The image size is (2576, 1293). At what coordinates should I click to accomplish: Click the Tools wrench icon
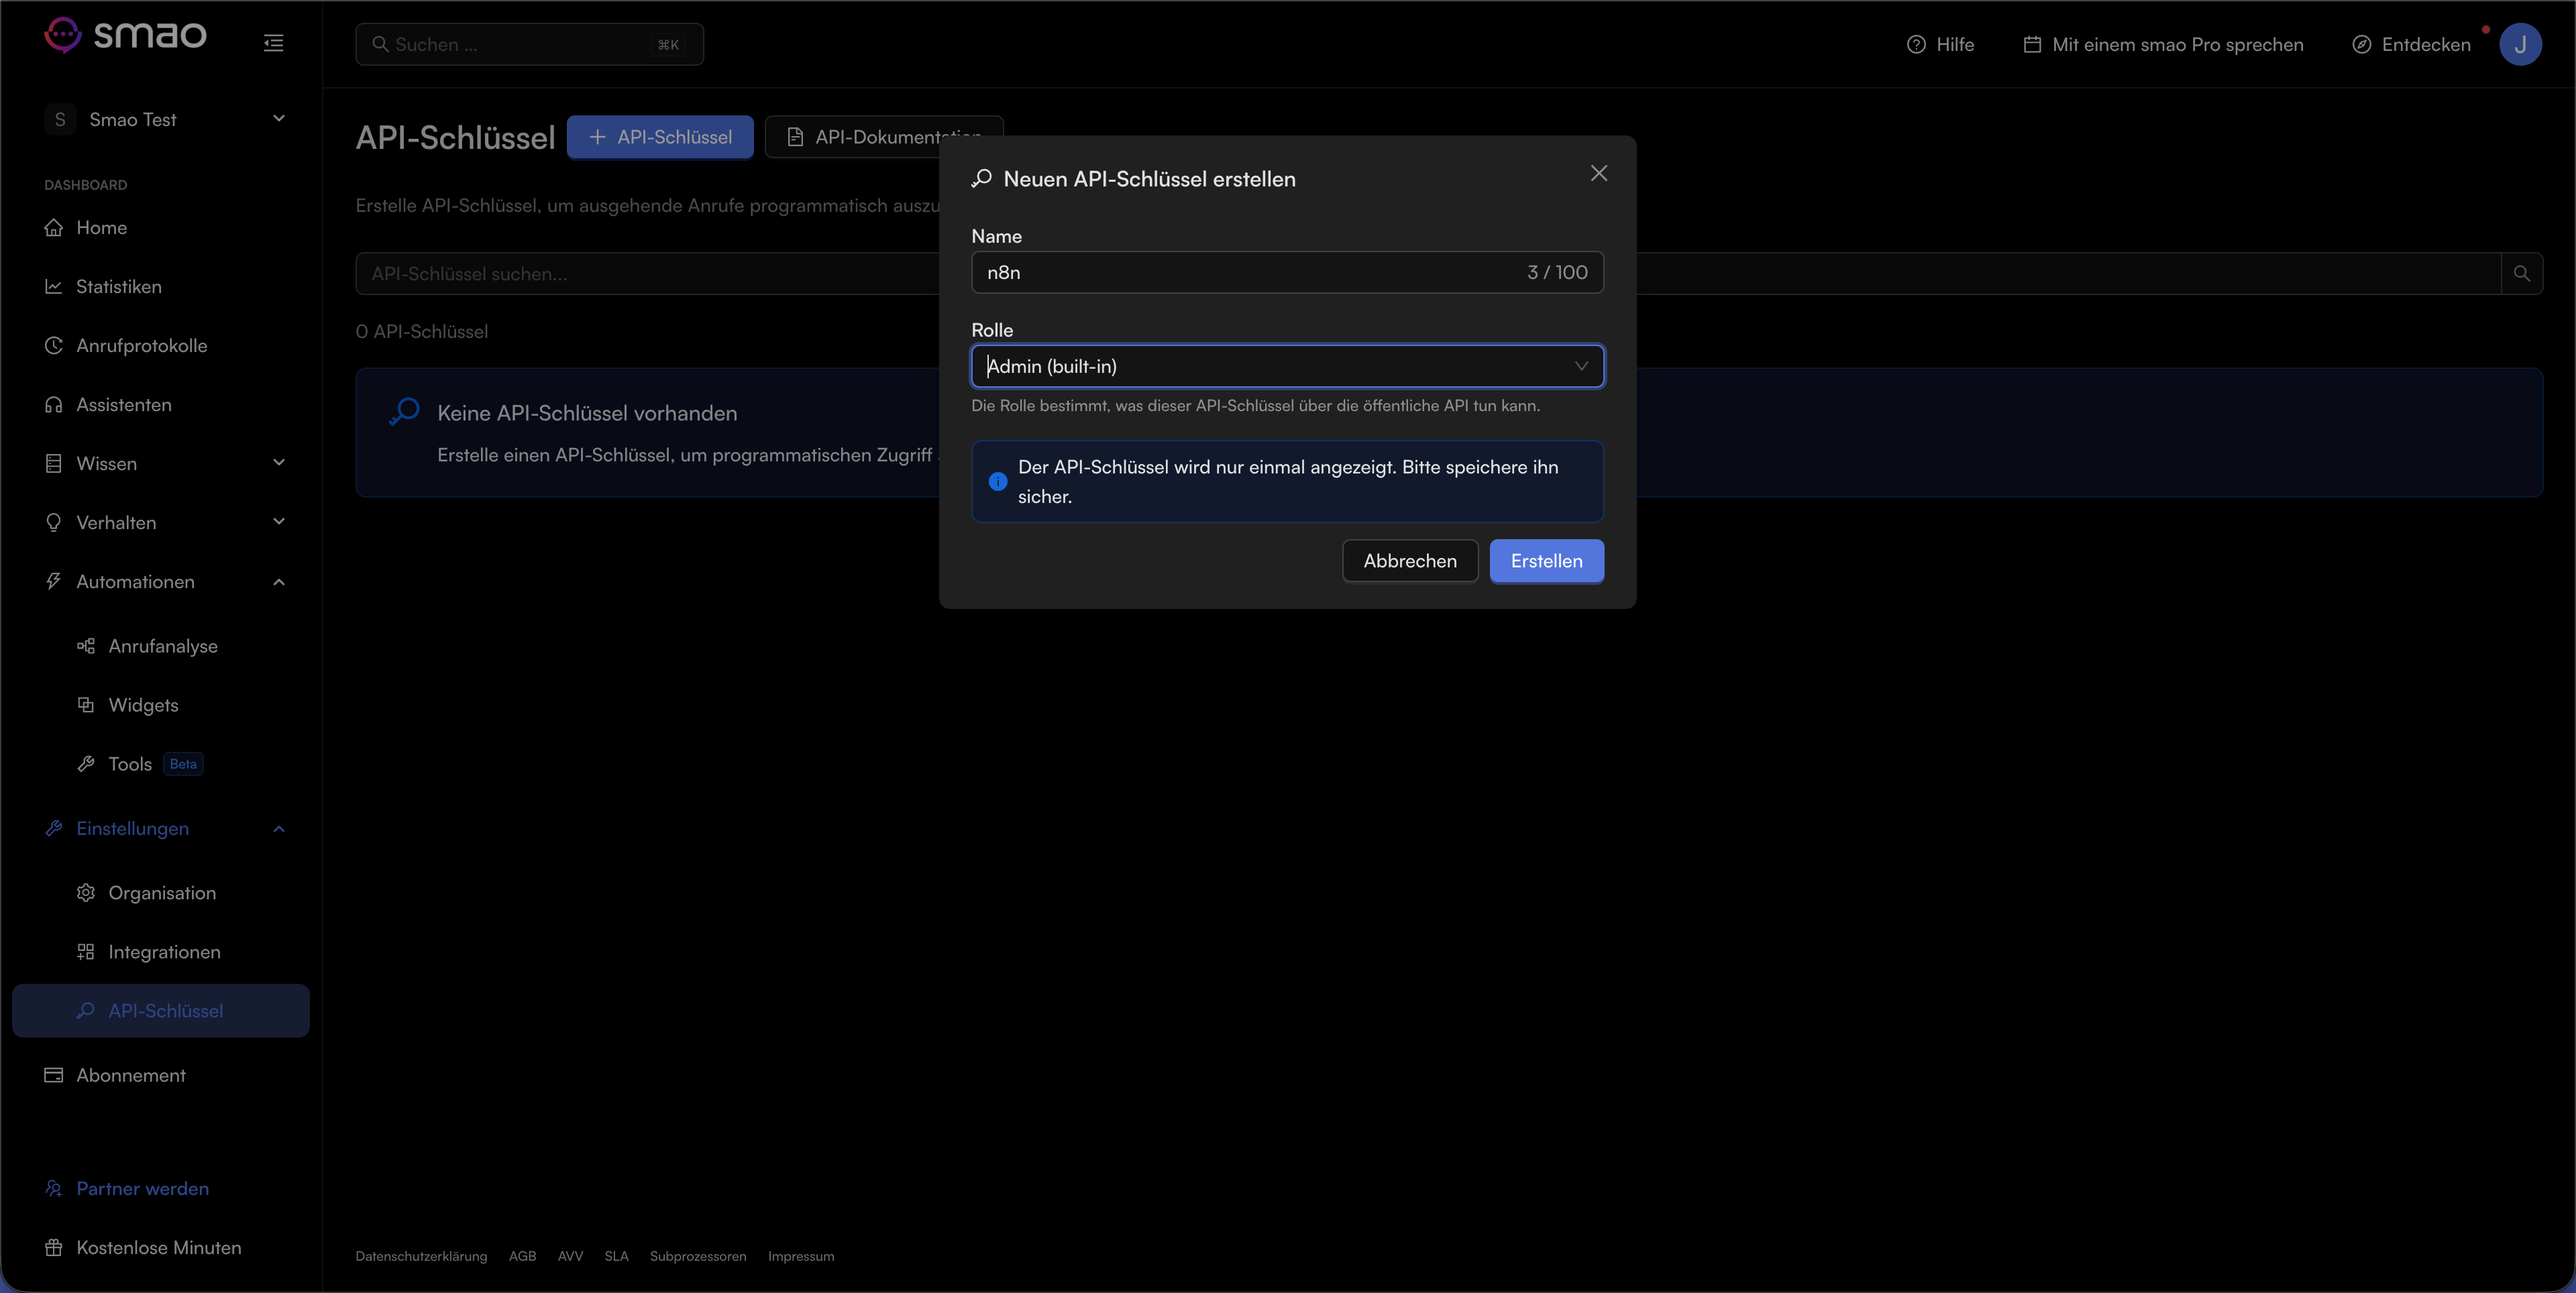point(86,764)
